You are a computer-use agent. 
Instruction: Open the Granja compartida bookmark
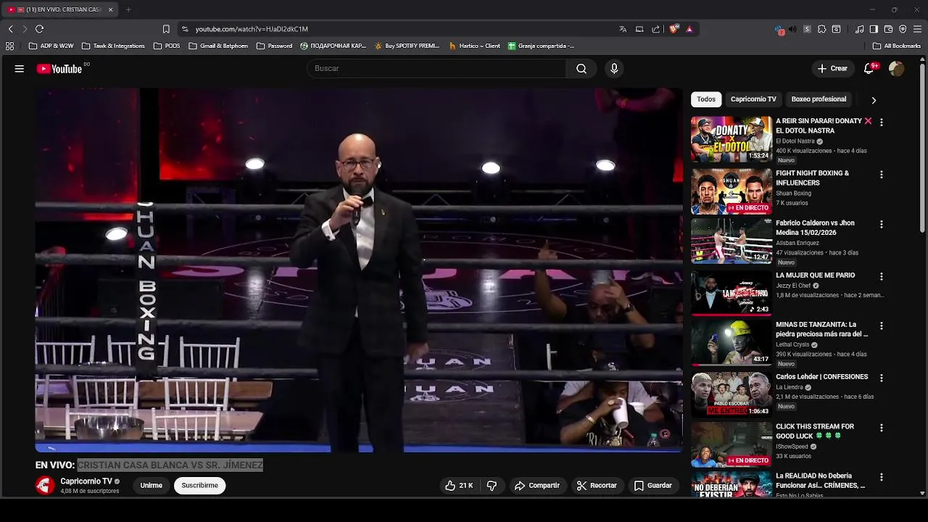click(541, 46)
